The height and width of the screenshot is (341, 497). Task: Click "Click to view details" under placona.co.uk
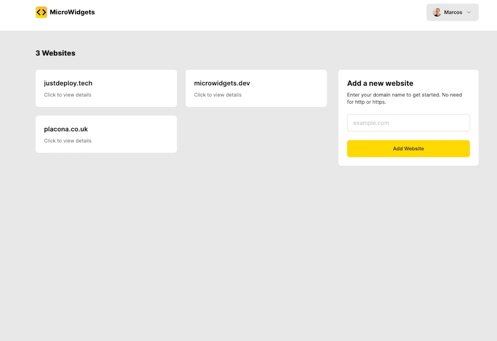[67, 141]
